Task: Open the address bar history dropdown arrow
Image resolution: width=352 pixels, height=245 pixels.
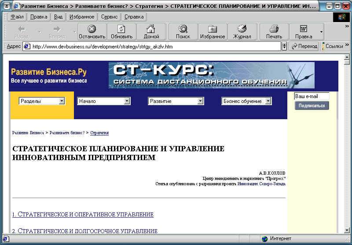Action: [284, 46]
